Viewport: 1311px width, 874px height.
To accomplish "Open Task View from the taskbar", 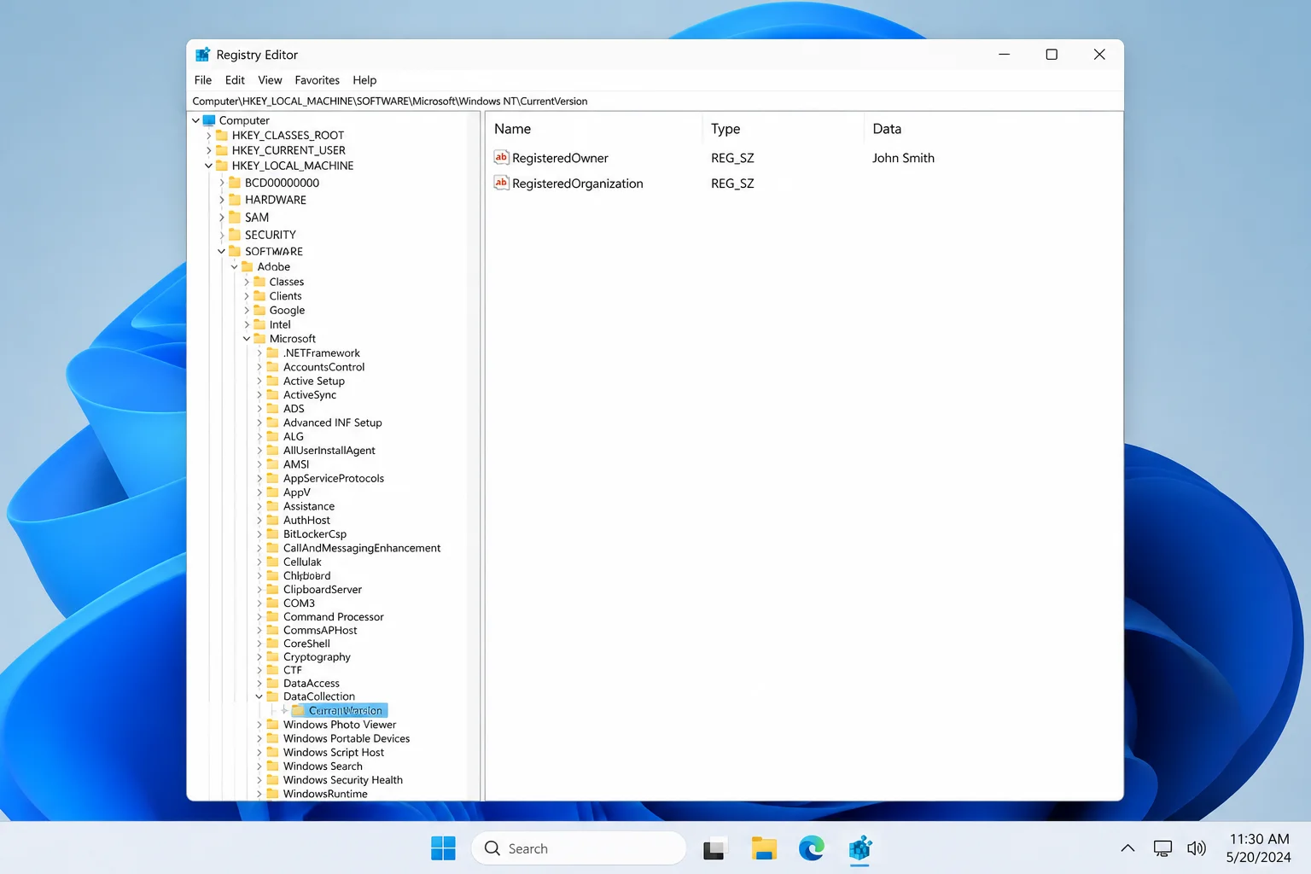I will tap(714, 848).
